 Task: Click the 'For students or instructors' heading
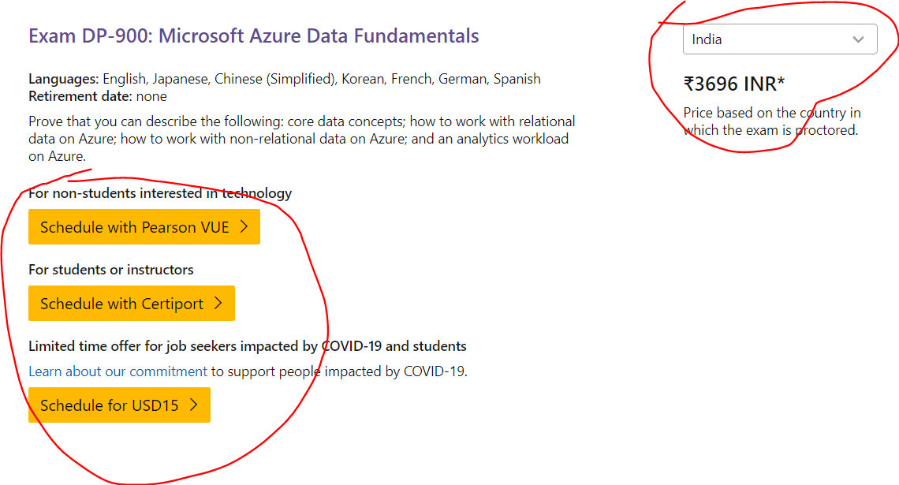pos(110,270)
